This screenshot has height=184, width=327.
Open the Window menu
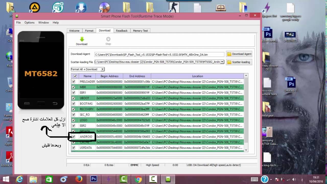[x=43, y=22]
